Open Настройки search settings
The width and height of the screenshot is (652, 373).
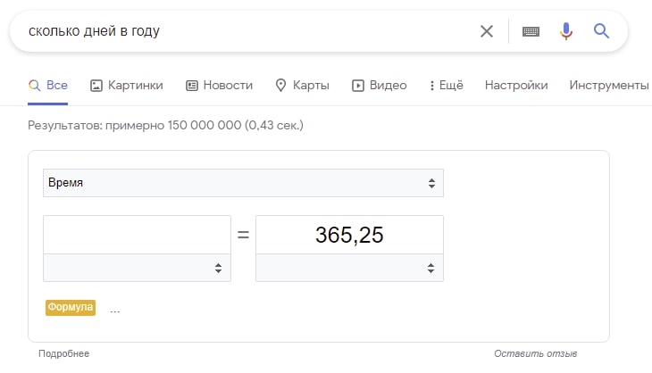[516, 86]
